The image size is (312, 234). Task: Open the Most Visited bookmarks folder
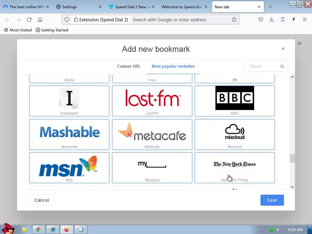click(18, 30)
